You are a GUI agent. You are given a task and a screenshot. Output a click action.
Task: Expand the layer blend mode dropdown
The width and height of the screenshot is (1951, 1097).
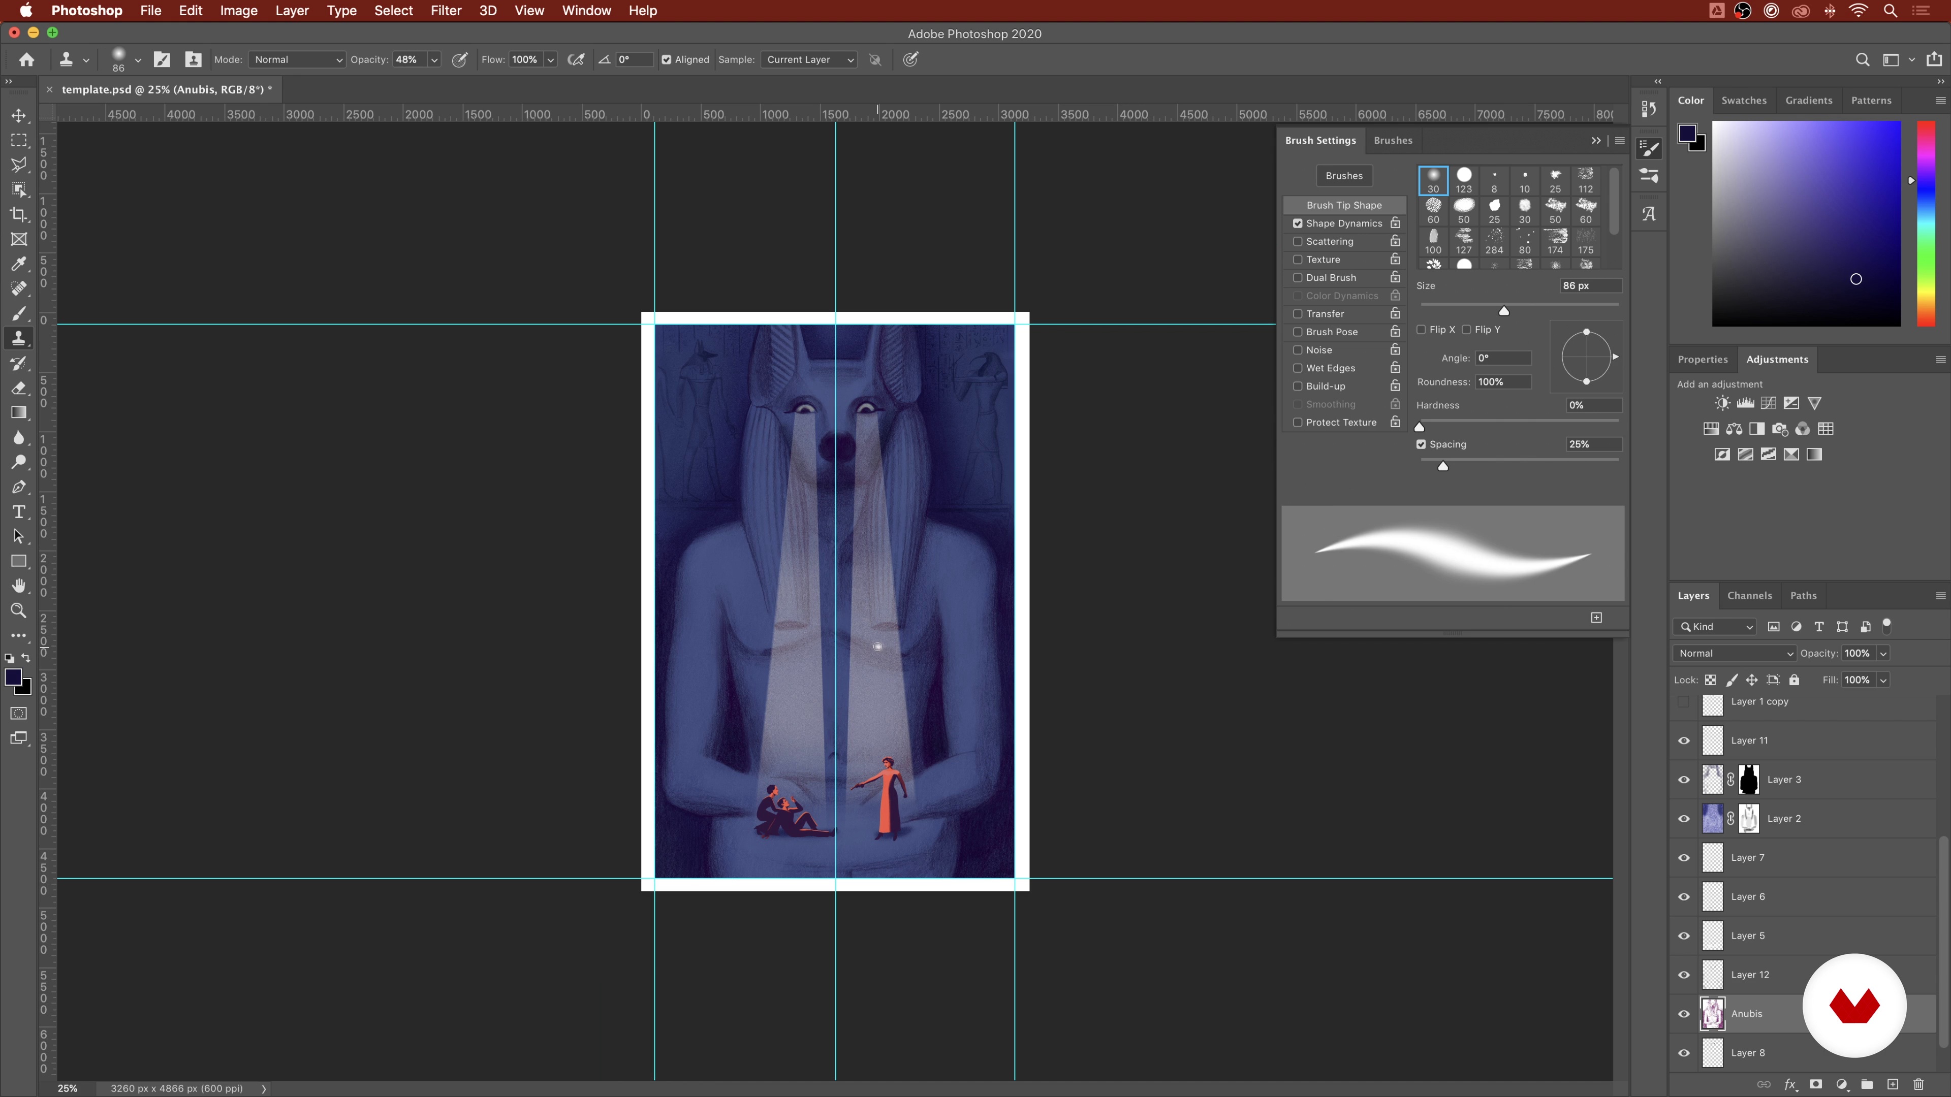[1735, 653]
